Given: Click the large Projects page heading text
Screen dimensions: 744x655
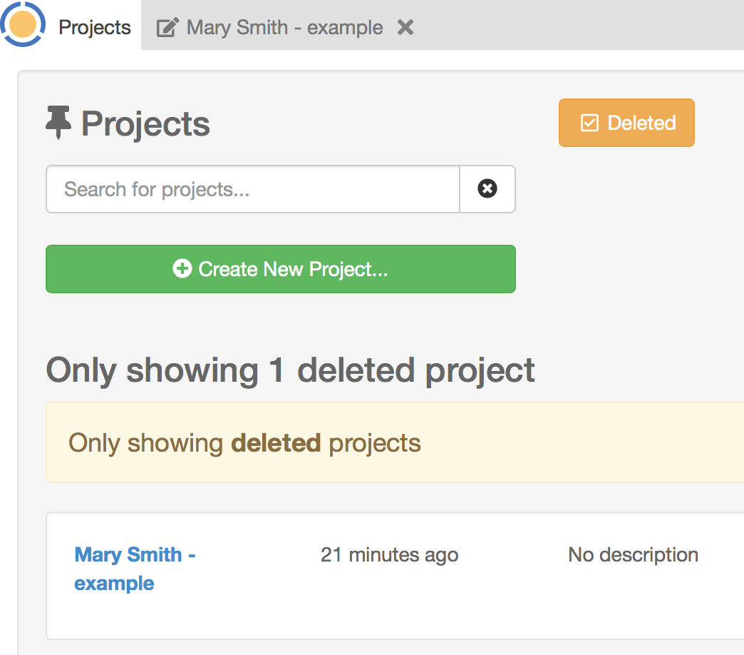Looking at the screenshot, I should click(x=145, y=123).
